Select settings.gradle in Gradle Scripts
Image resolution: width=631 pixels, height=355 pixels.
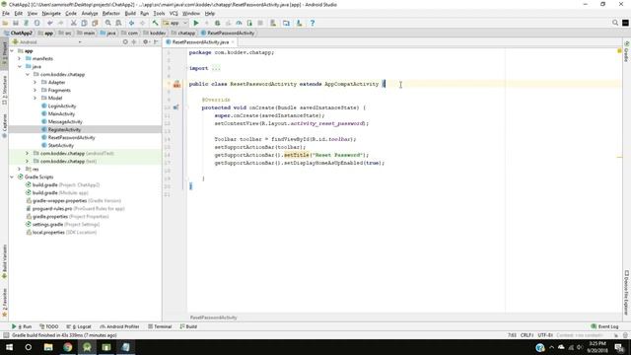coord(62,224)
